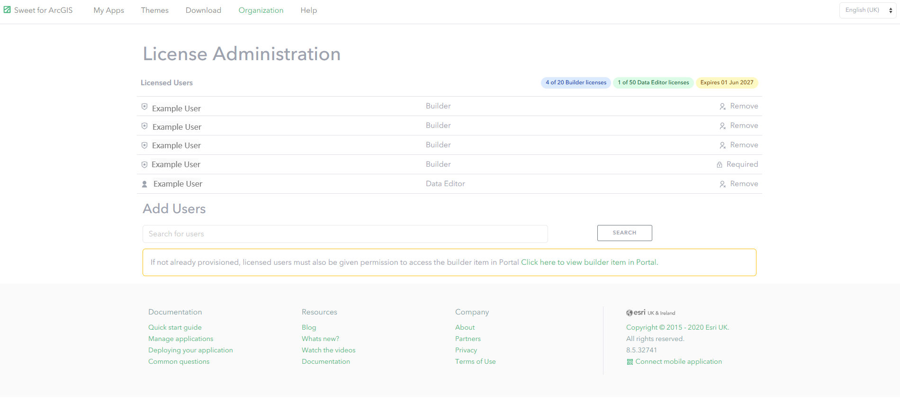
Task: Click the remove-user icon in the Data Editor row
Action: point(722,184)
